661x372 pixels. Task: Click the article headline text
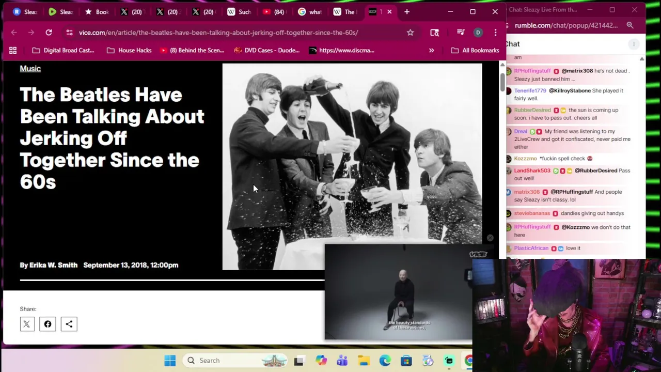coord(112,138)
